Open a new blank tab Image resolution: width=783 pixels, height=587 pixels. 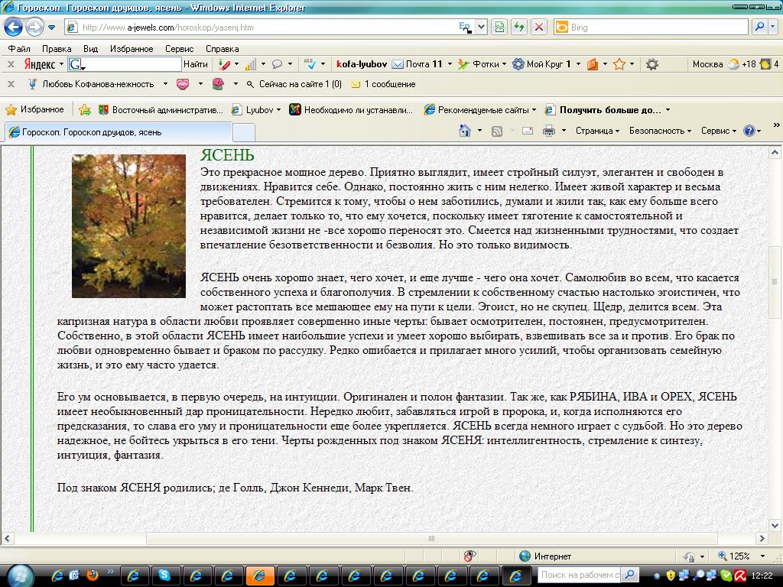pos(244,133)
